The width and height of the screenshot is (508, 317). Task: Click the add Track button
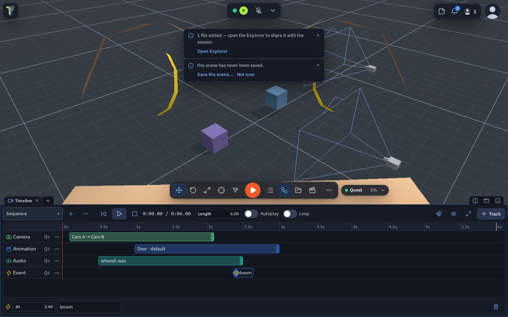pos(491,214)
